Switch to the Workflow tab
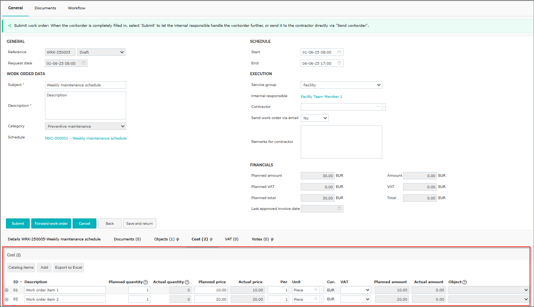534x307 pixels. click(77, 8)
